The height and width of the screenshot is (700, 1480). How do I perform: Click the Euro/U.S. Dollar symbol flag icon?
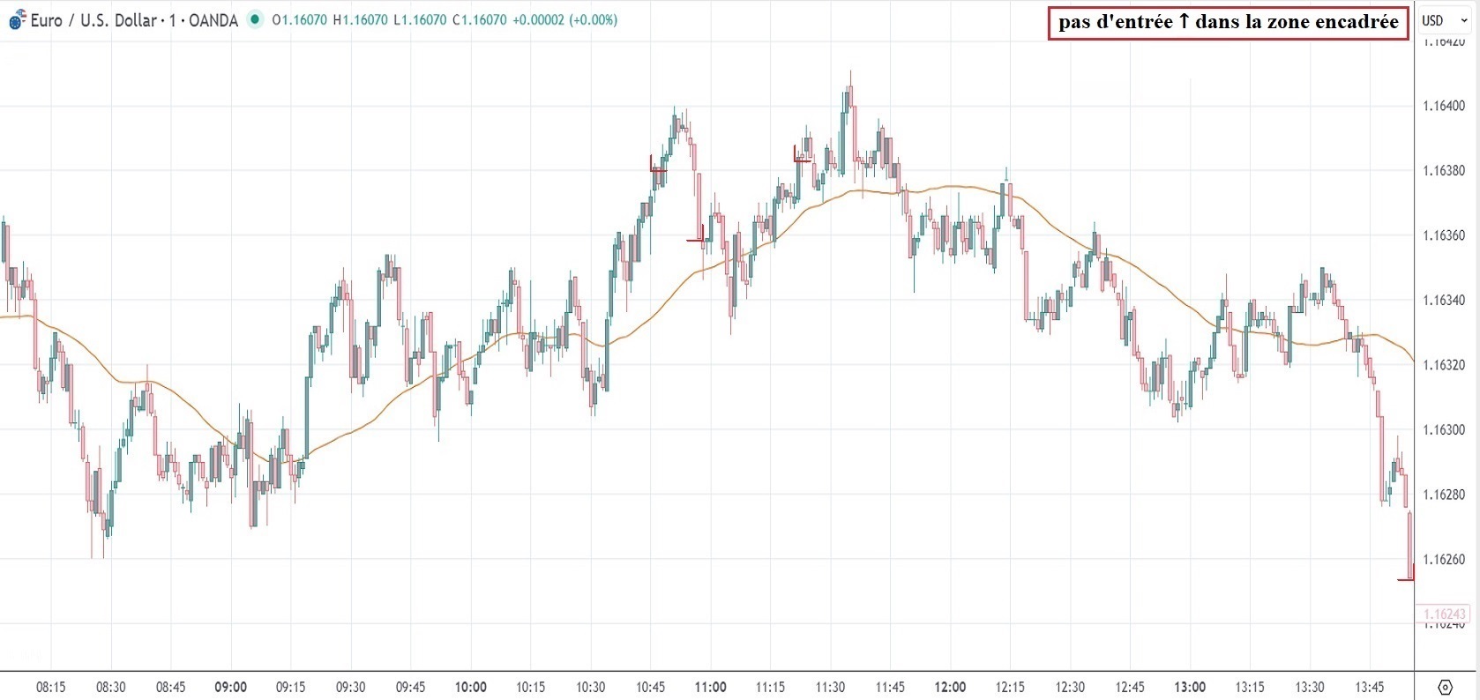18,19
